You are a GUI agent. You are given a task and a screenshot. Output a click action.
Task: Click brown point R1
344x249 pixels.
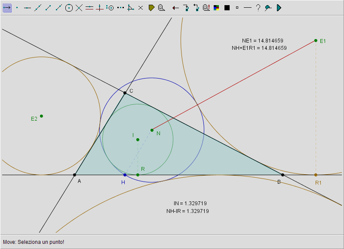coord(316,175)
